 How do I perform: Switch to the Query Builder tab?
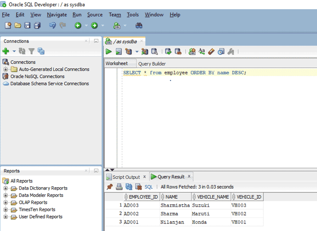coord(152,64)
